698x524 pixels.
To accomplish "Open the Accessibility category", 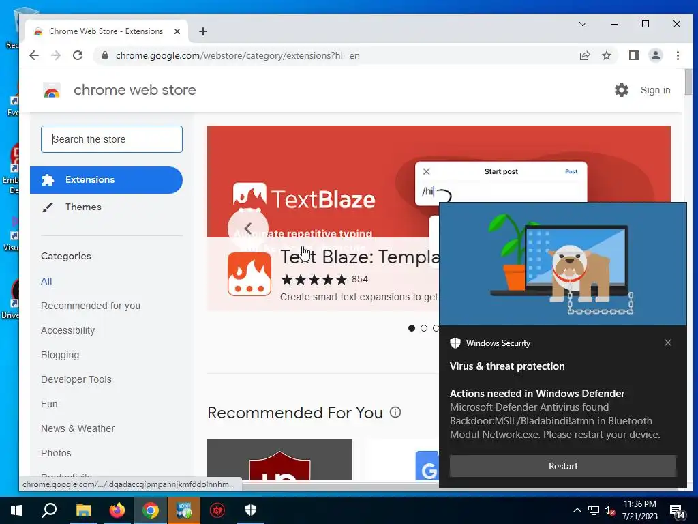I will (67, 330).
